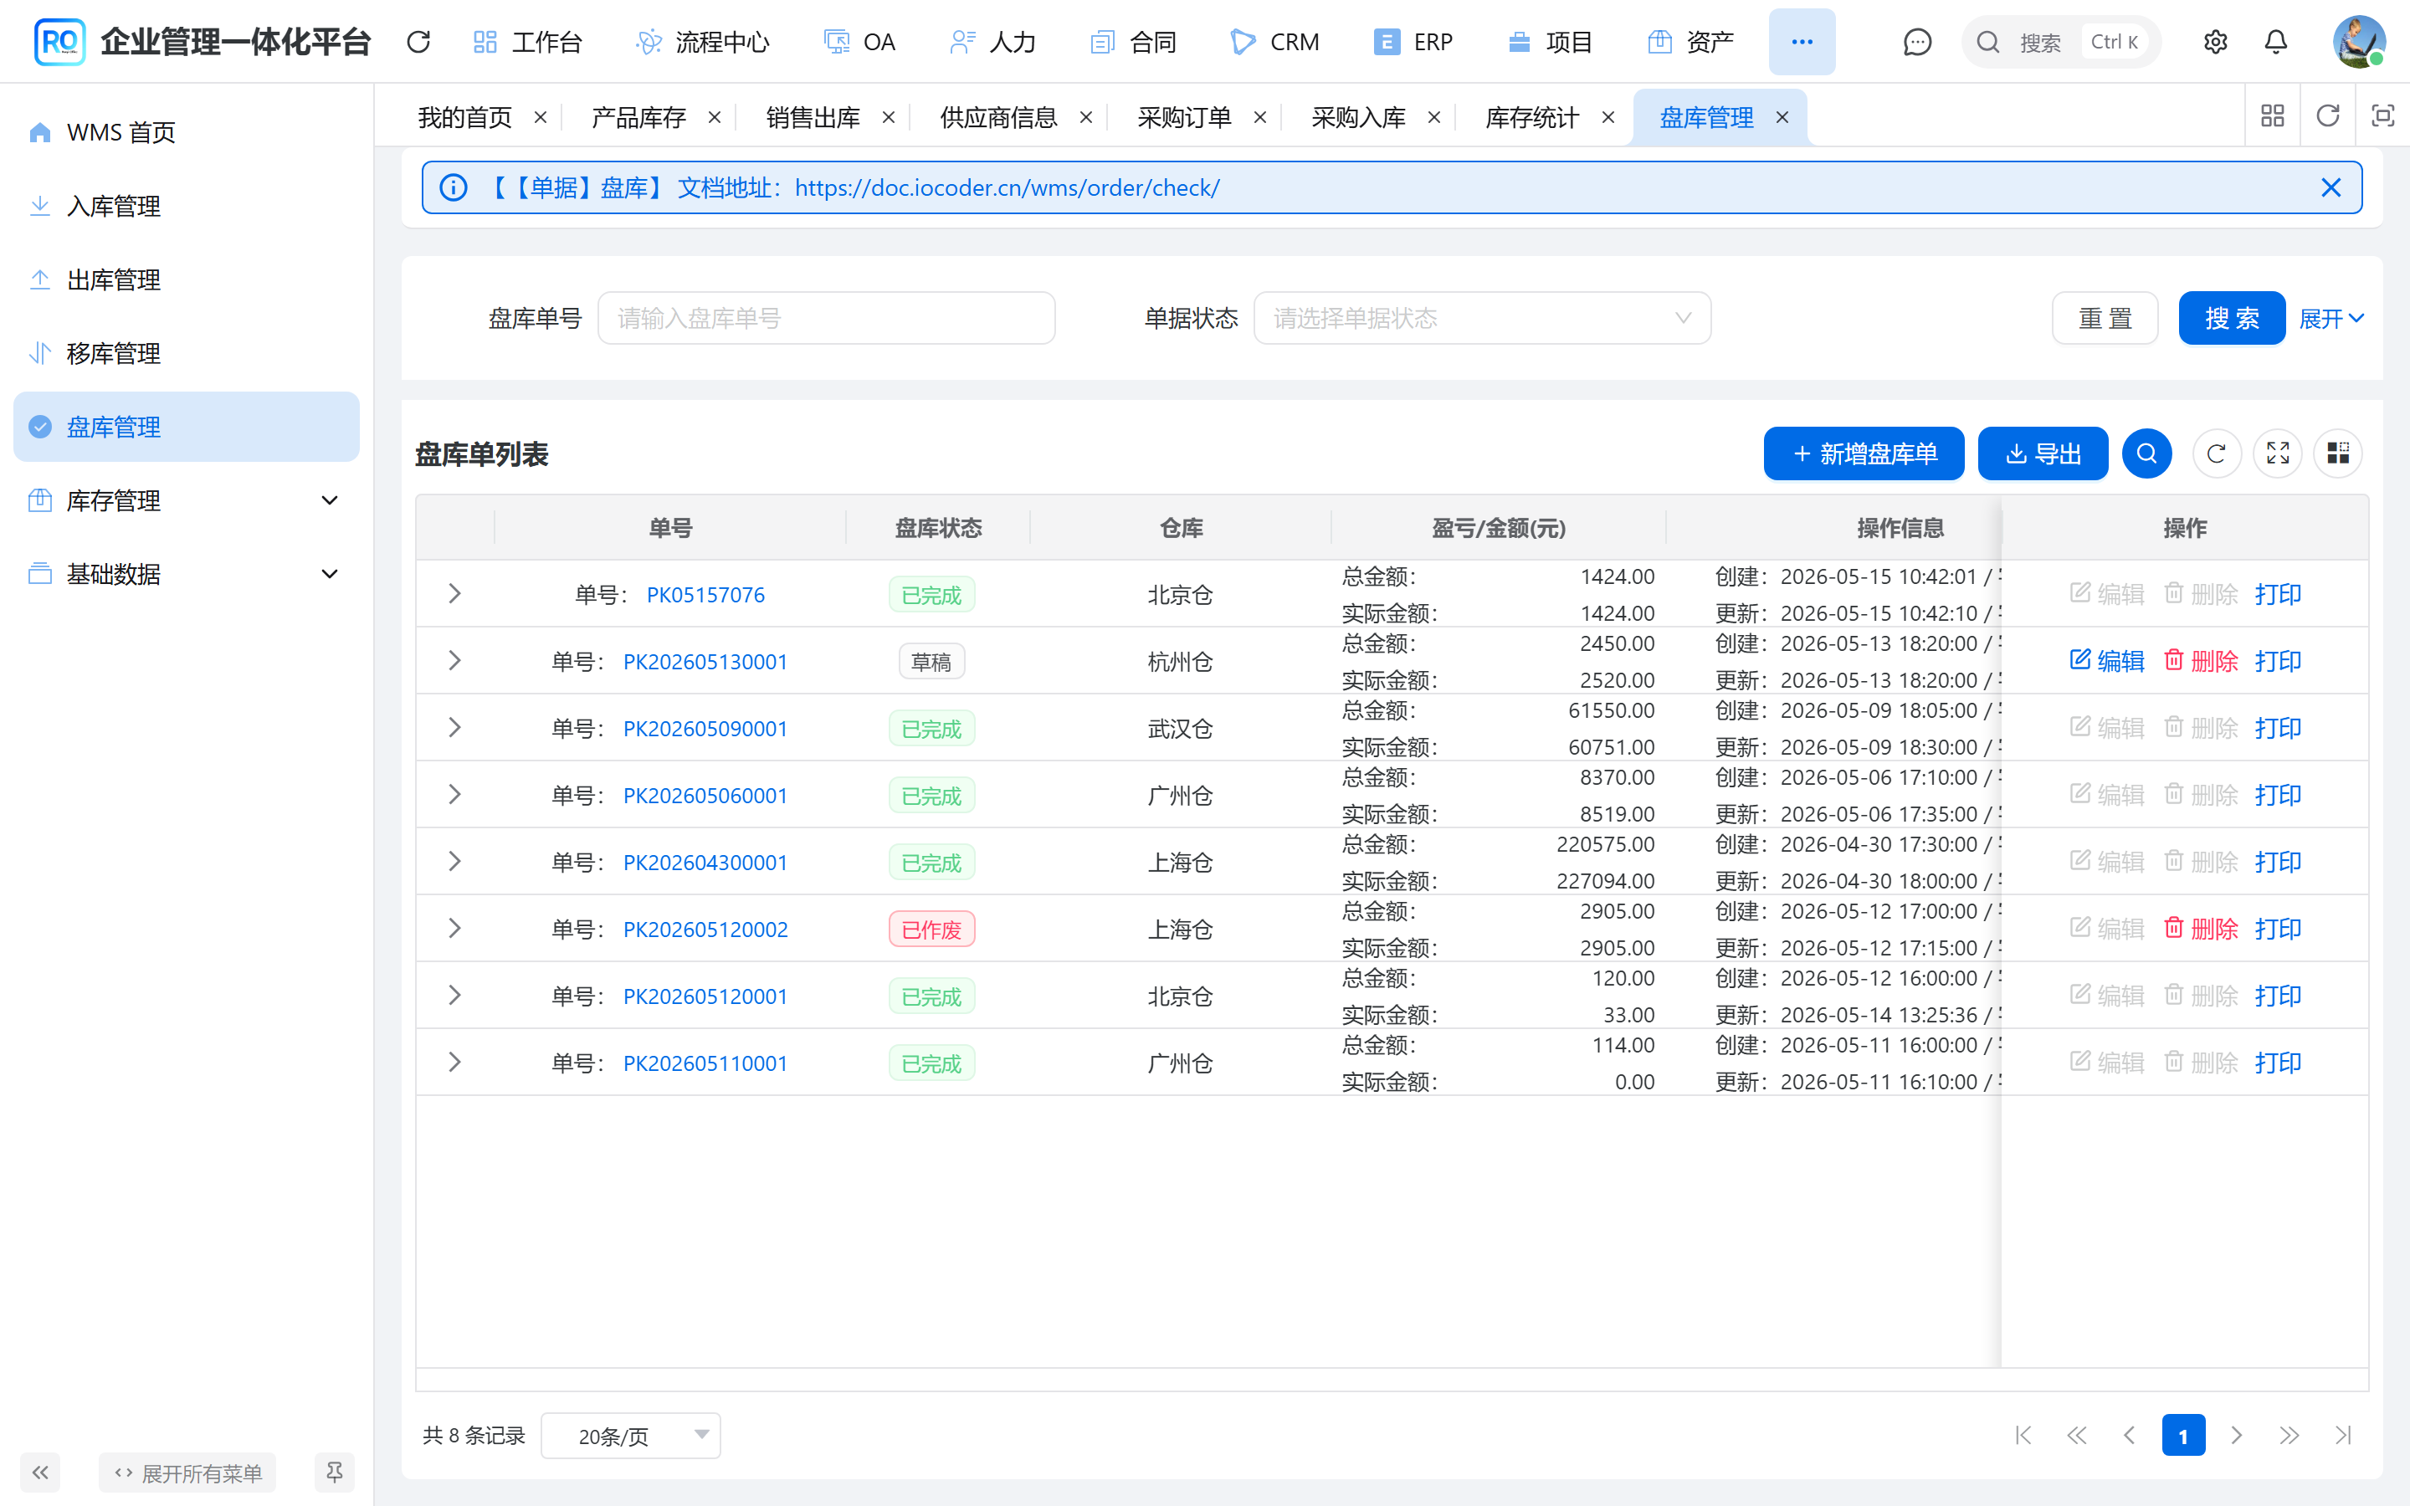Jump forward several pages with the double arrow
2410x1506 pixels.
(x=2289, y=1435)
